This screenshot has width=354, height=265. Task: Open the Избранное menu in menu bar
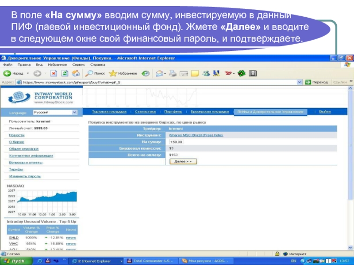coord(53,64)
